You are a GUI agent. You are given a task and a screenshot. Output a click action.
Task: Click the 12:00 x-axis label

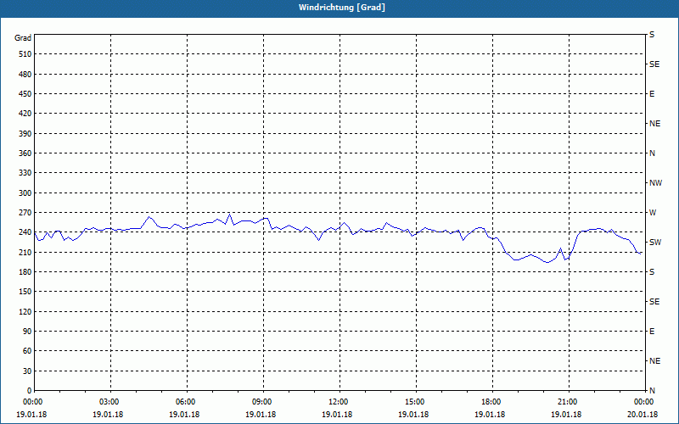(339, 402)
